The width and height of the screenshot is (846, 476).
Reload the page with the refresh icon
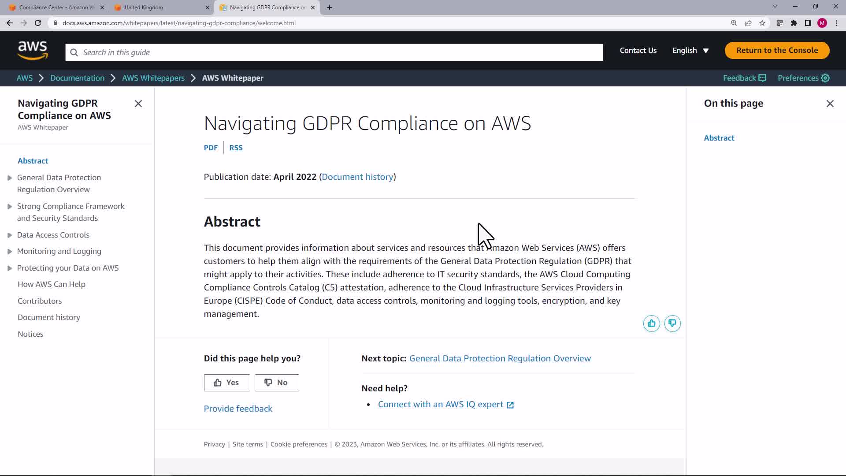point(38,23)
